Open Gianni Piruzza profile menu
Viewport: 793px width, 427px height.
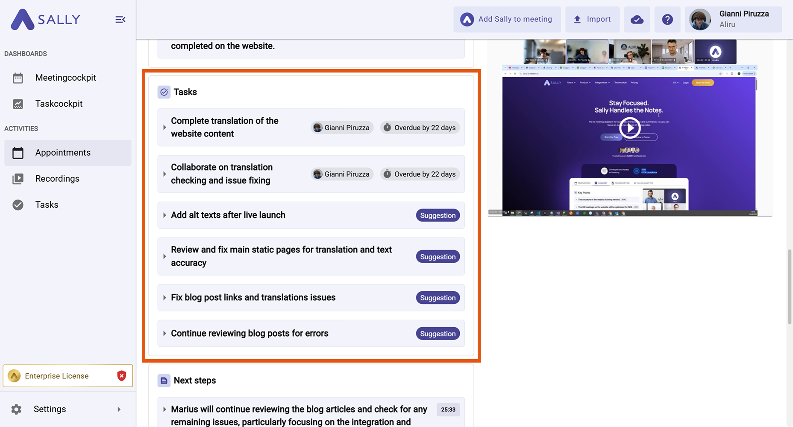coord(733,20)
